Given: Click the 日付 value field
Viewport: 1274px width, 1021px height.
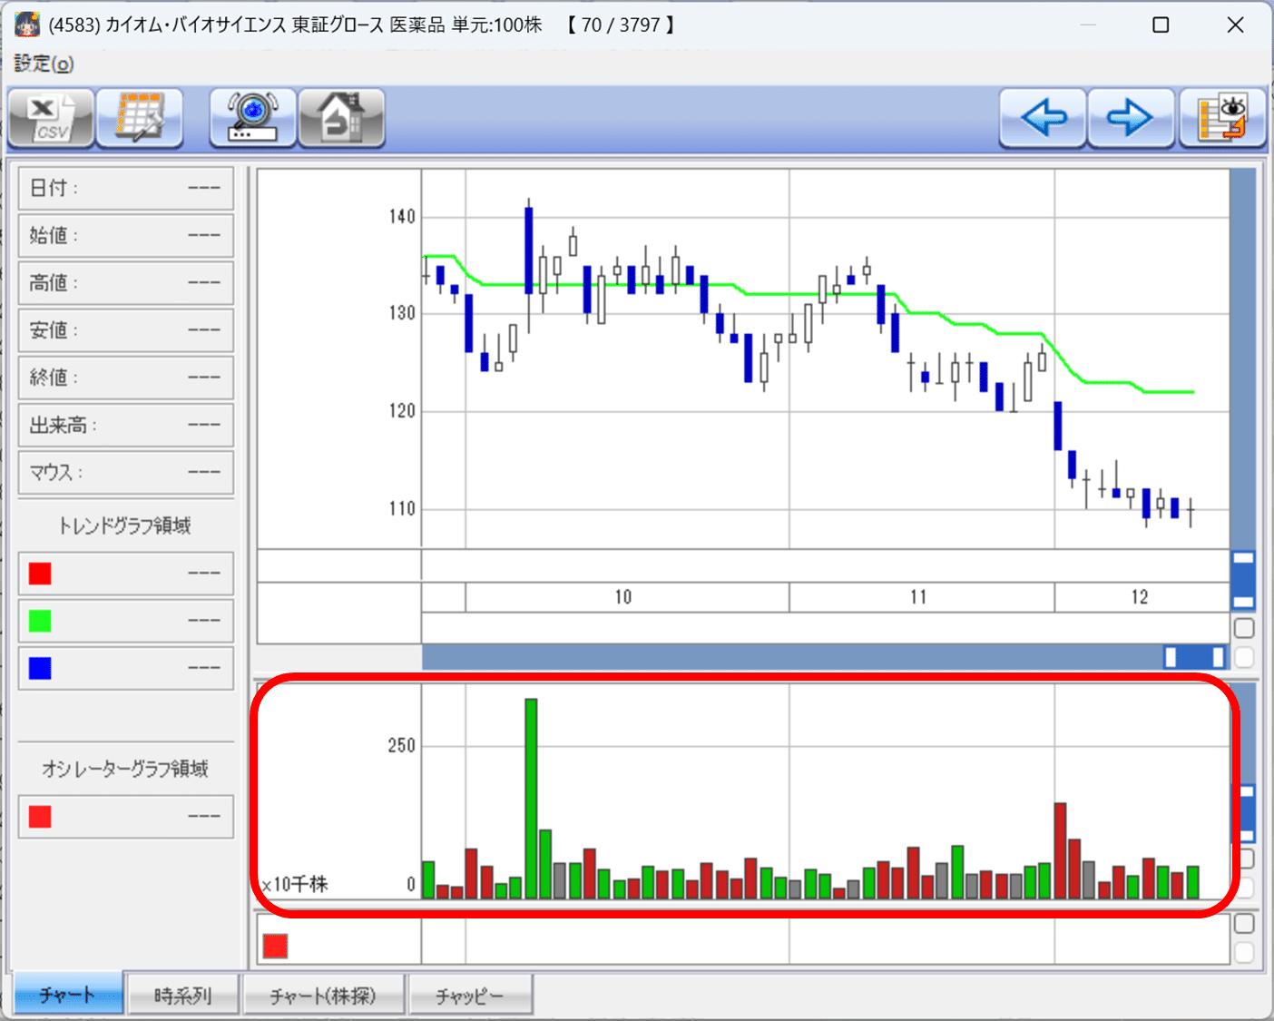Looking at the screenshot, I should pos(126,188).
